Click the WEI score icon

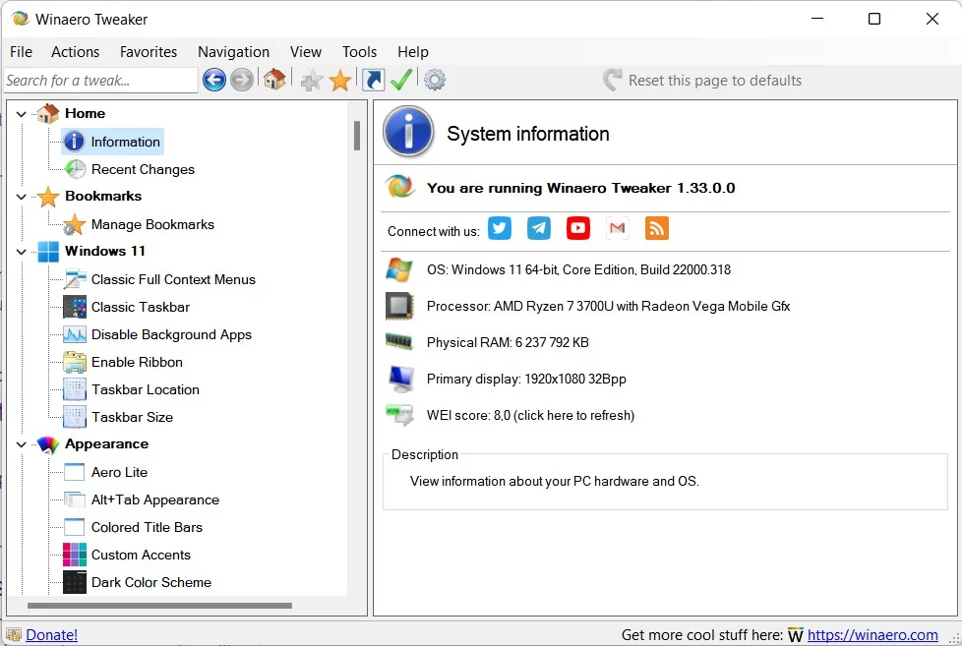coord(400,415)
